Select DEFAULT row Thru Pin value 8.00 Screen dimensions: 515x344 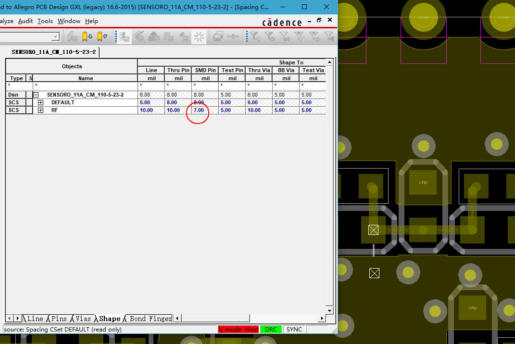(x=178, y=102)
